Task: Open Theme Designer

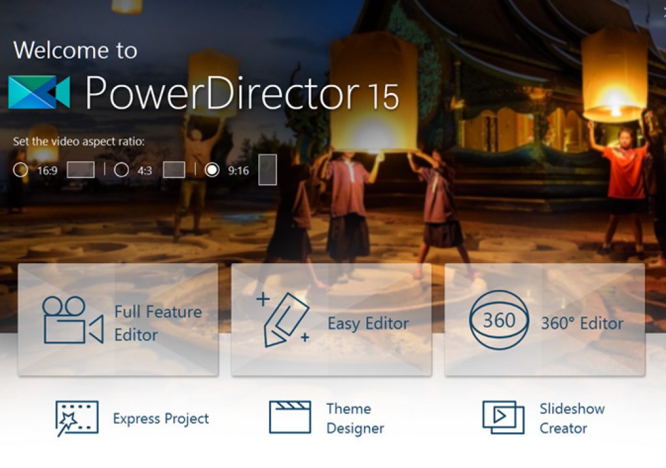Action: pyautogui.click(x=327, y=418)
